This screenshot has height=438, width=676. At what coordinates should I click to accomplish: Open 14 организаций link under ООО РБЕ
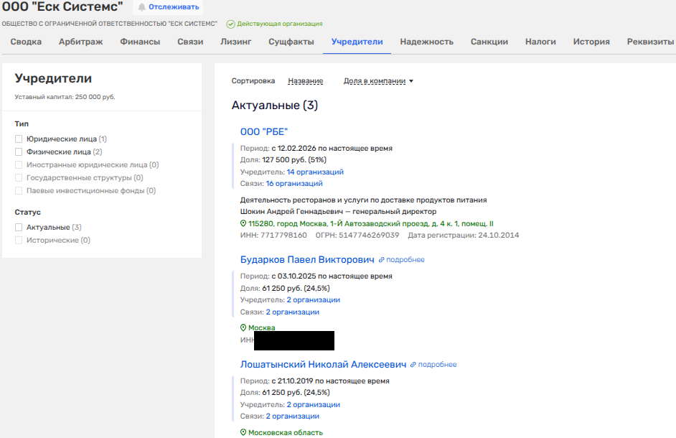pyautogui.click(x=315, y=172)
